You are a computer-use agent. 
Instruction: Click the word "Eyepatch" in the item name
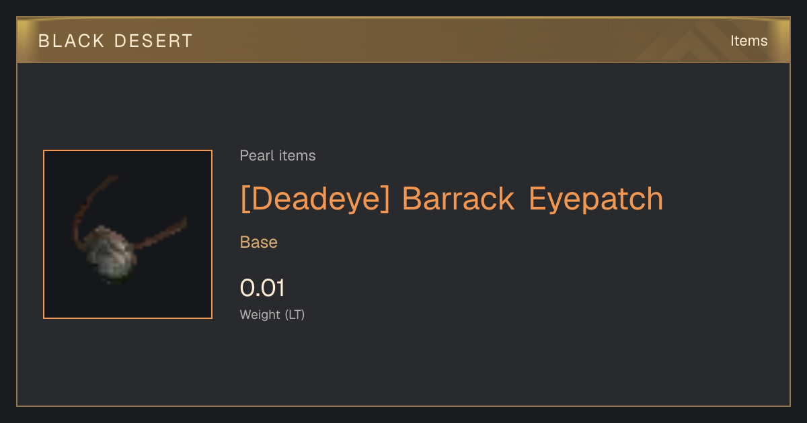coord(596,199)
